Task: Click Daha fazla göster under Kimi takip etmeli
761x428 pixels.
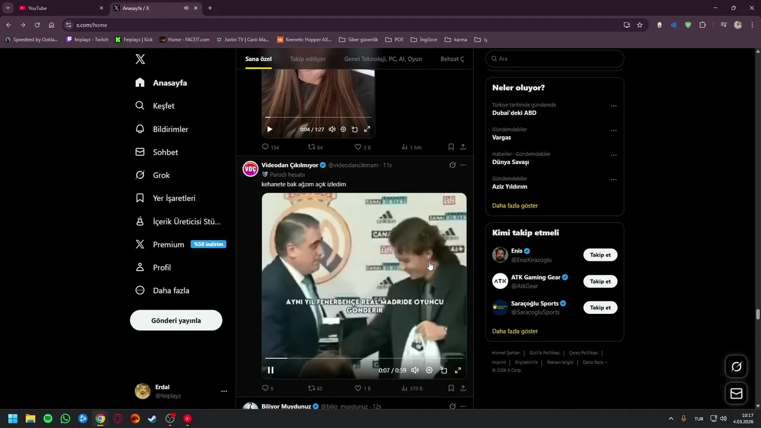Action: coord(515,331)
